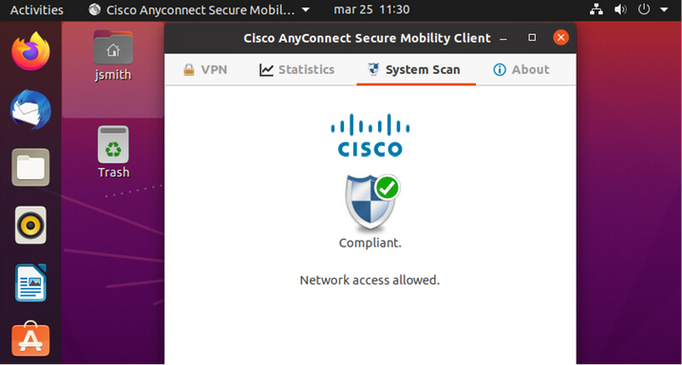
Task: Open the About tab
Action: point(521,69)
